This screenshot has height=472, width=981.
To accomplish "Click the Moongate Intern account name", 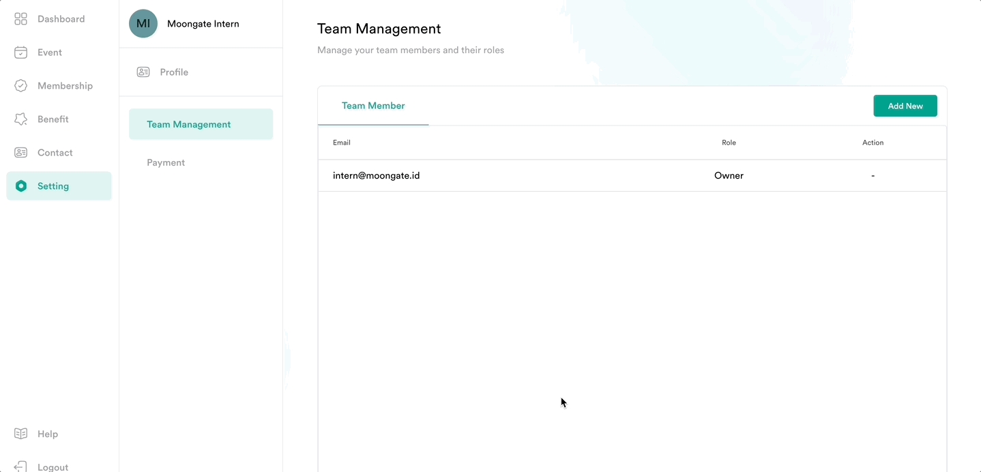I will (203, 24).
